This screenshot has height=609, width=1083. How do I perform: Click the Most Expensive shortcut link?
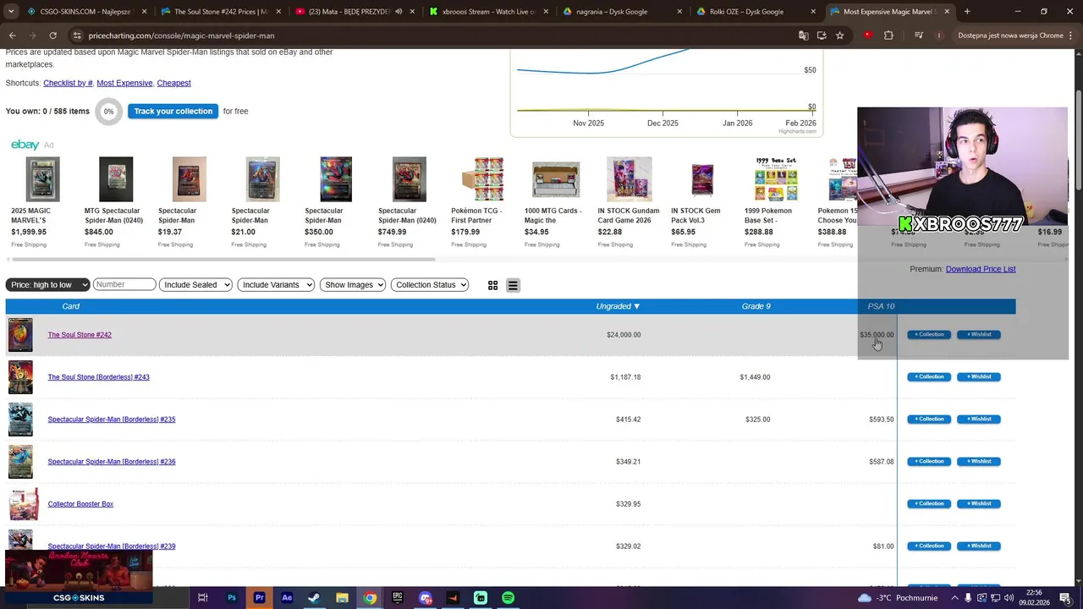pos(124,83)
